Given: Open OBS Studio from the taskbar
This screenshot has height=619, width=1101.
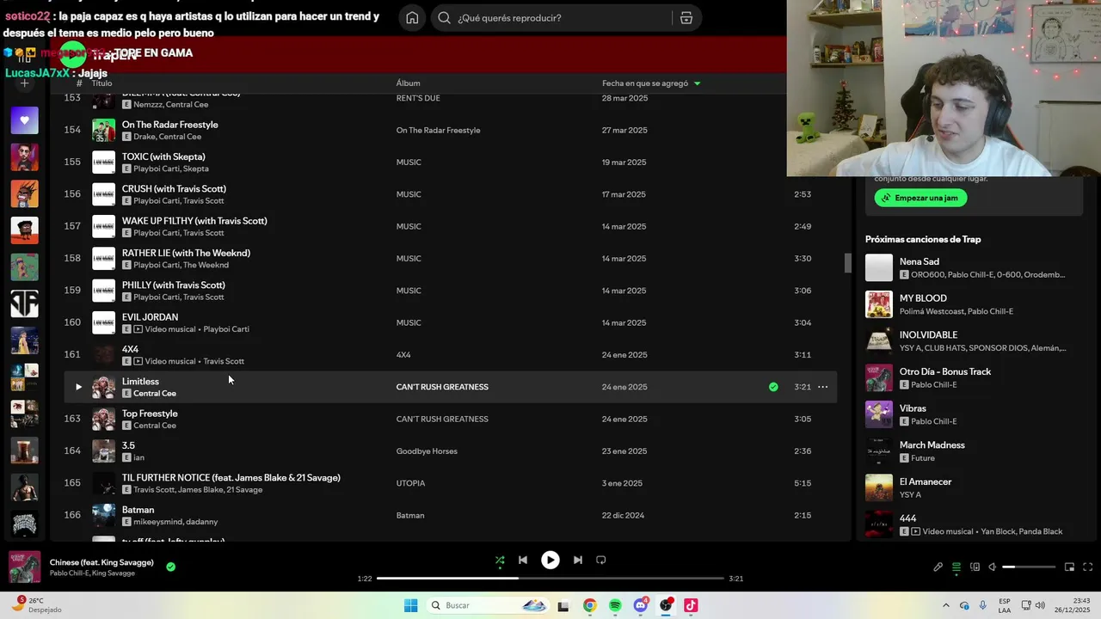Looking at the screenshot, I should [x=666, y=605].
